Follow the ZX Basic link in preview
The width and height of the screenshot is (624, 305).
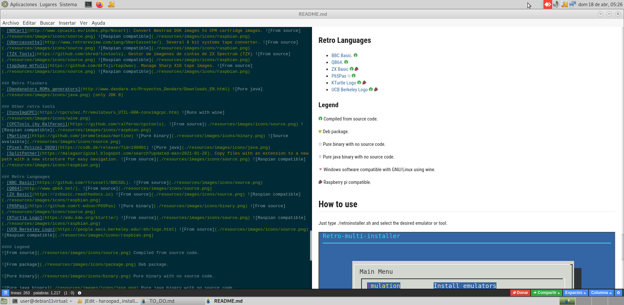coord(340,69)
